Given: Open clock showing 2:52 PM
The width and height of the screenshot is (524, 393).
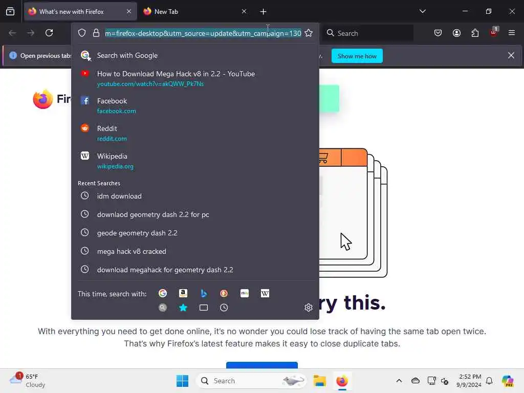Looking at the screenshot, I should coord(469,381).
